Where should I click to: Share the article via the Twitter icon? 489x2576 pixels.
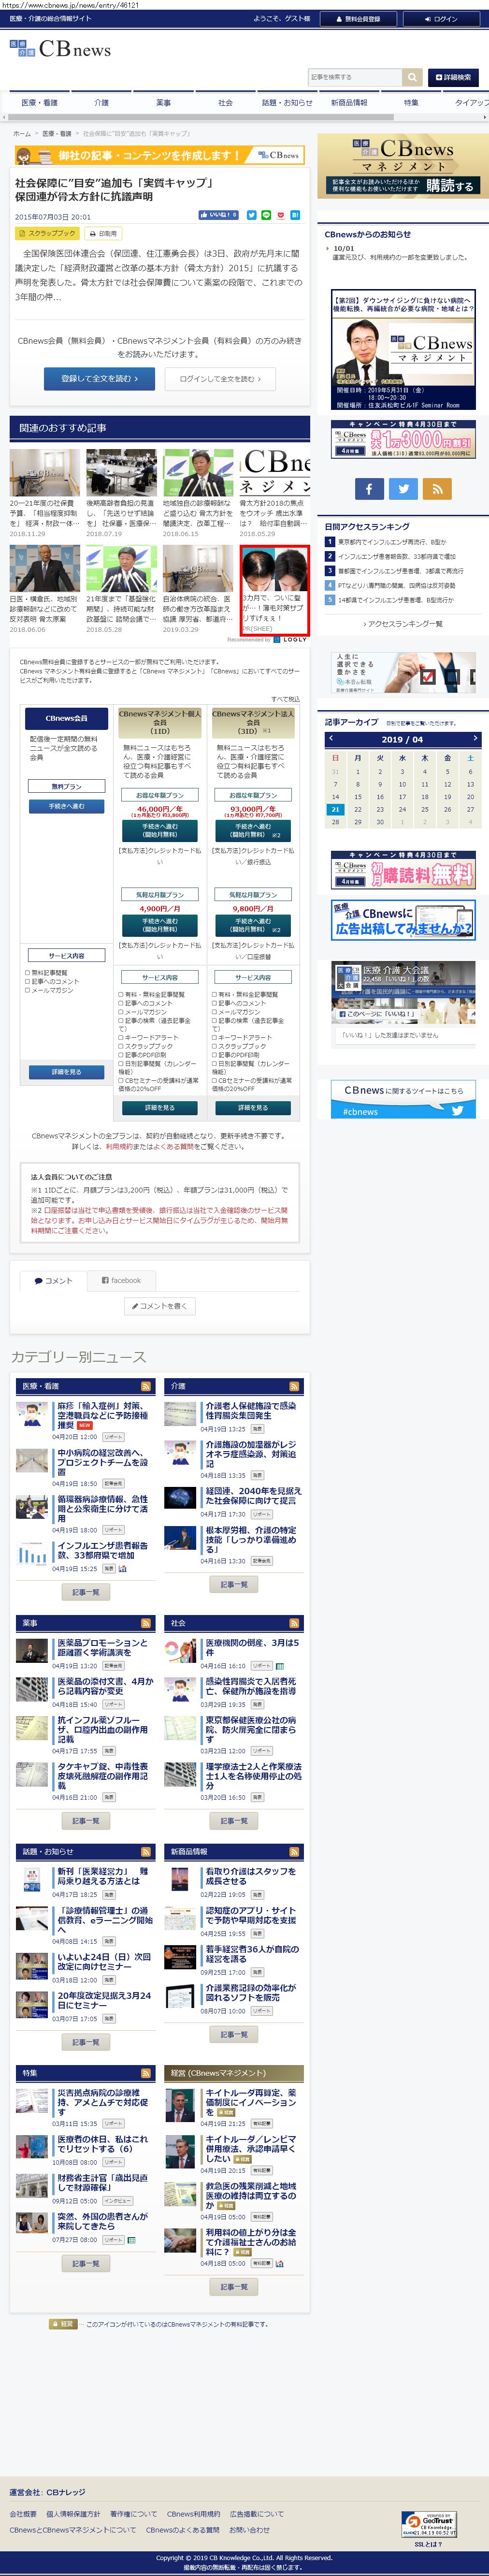(252, 215)
